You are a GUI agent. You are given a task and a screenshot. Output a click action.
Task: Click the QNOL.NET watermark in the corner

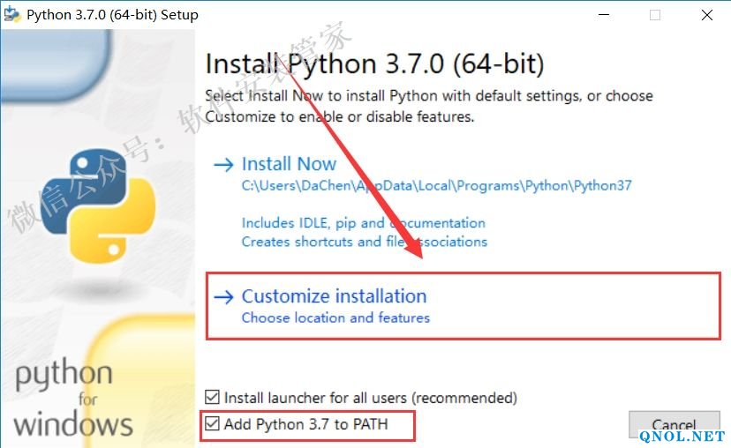coord(682,436)
